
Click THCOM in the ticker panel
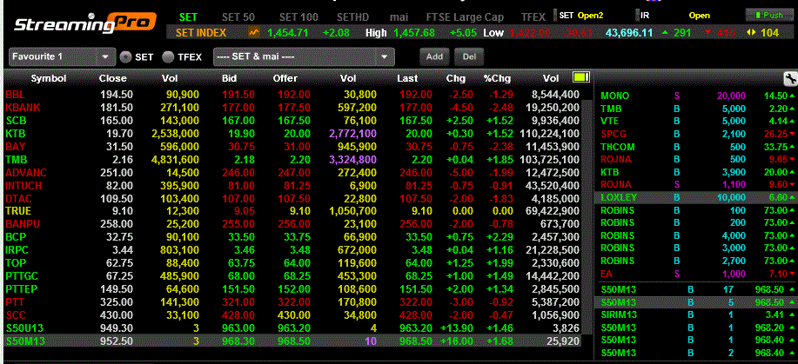617,147
